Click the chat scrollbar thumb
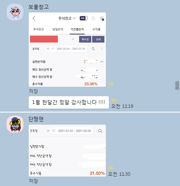This screenshot has width=180, height=186. pos(177,85)
